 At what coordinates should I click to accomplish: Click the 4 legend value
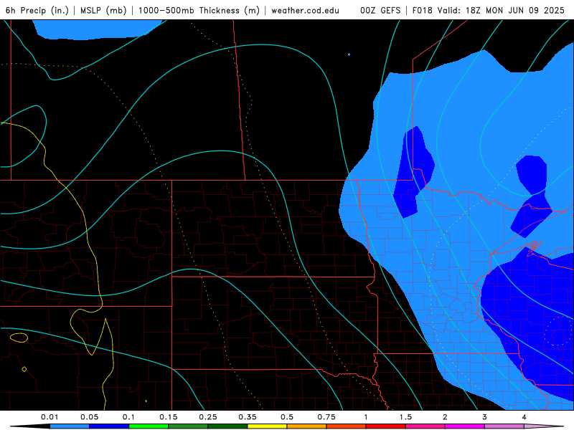[524, 417]
